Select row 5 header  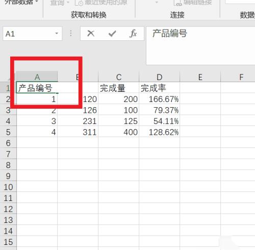(x=8, y=132)
